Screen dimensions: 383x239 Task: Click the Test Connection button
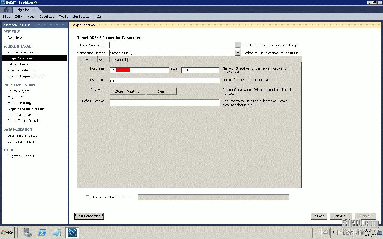pos(89,216)
